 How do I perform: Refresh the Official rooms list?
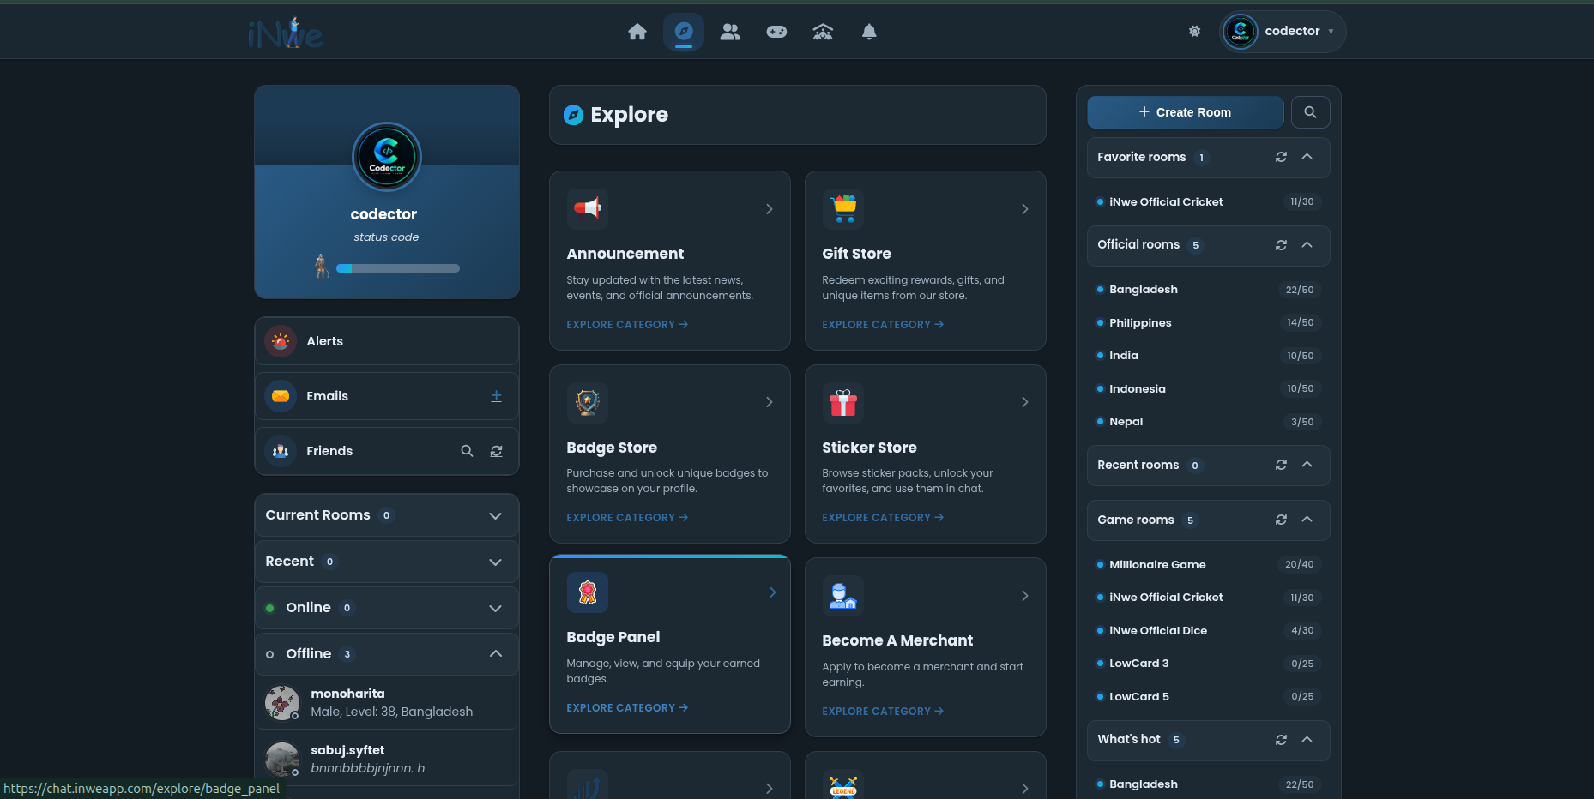[x=1281, y=245]
